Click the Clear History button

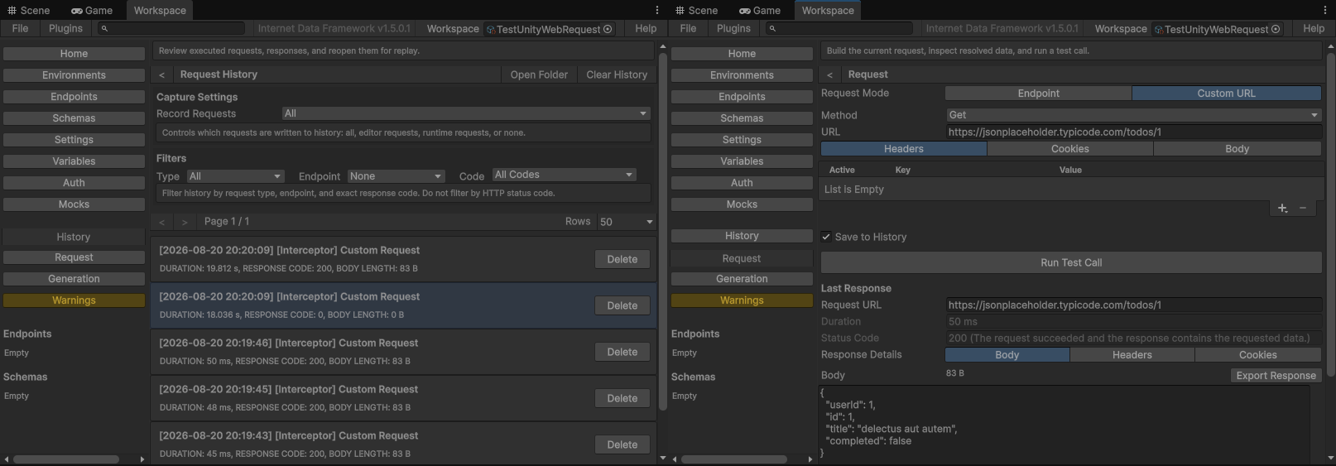coord(617,74)
